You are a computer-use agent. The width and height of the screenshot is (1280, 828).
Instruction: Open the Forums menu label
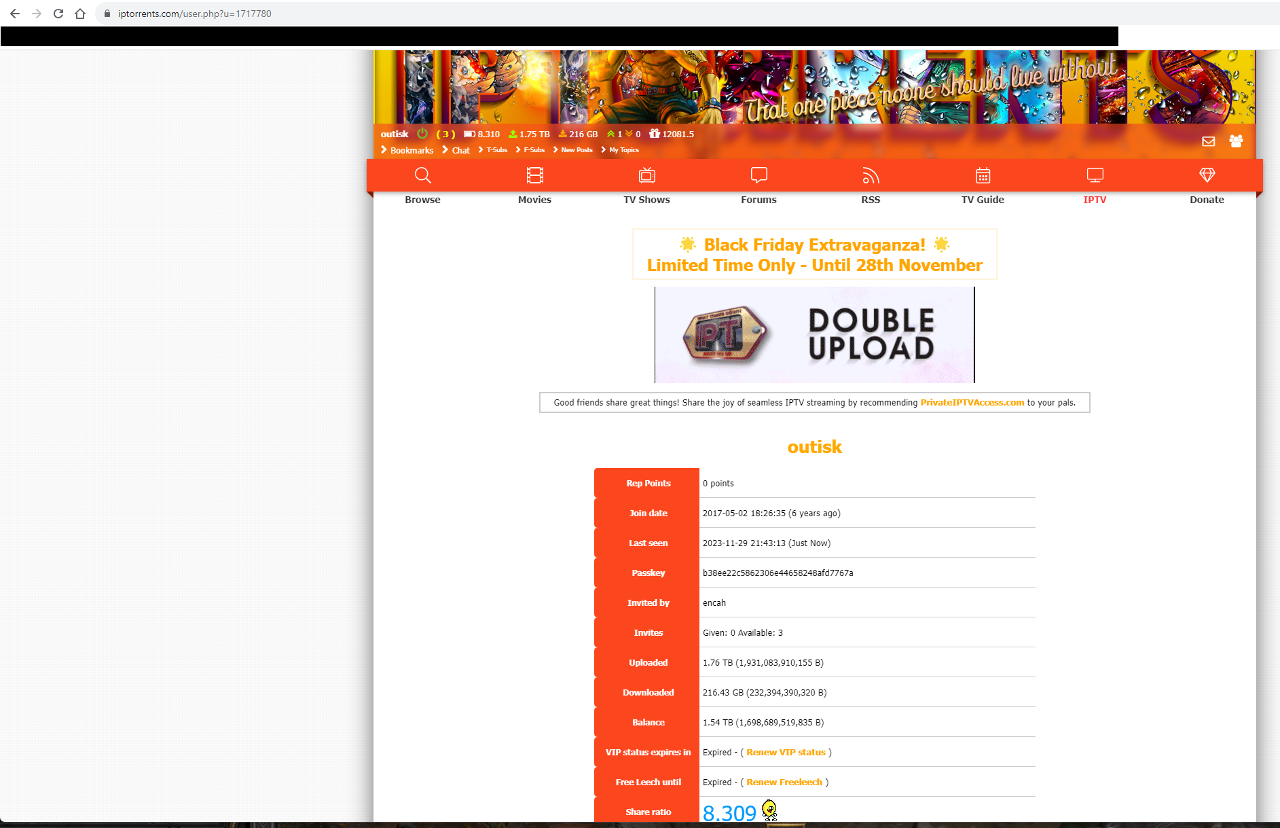click(759, 200)
